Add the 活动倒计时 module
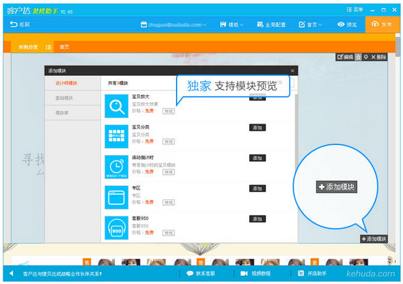 [257, 158]
